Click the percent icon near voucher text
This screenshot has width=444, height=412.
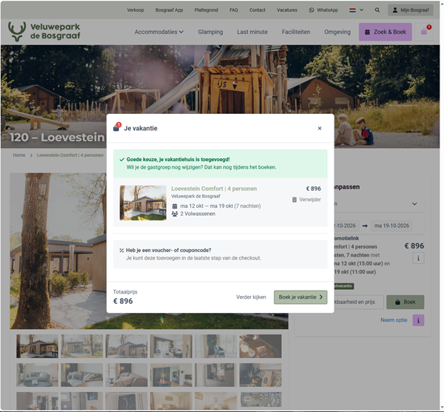[121, 250]
